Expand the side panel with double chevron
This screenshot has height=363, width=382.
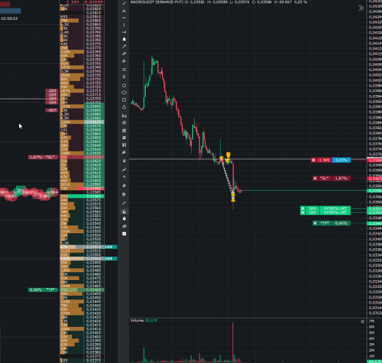[361, 8]
